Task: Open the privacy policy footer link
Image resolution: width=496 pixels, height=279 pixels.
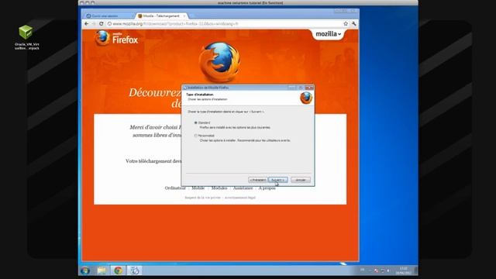Action: point(202,198)
